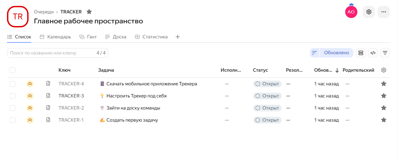Image resolution: width=398 pixels, height=160 pixels.
Task: Add a new view with plus icon
Action: [177, 37]
